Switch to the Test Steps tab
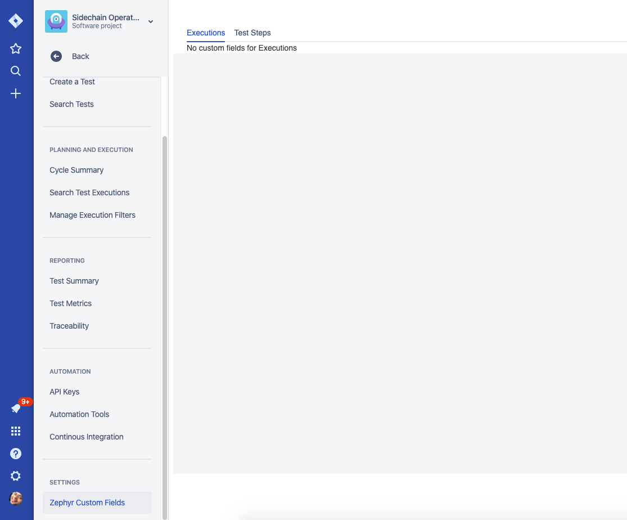This screenshot has width=627, height=520. (x=252, y=33)
